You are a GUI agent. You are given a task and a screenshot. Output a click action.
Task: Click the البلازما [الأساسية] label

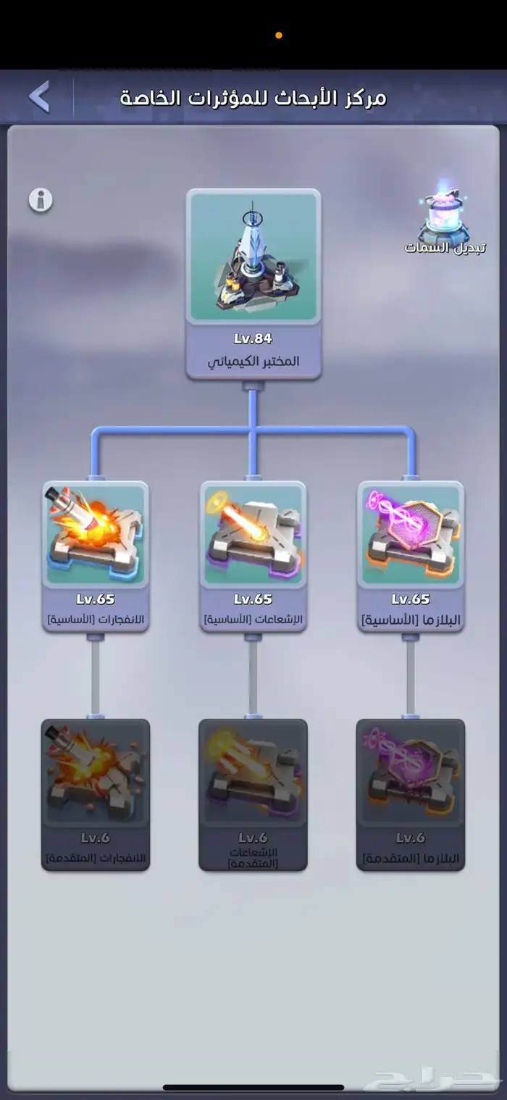pos(411,620)
